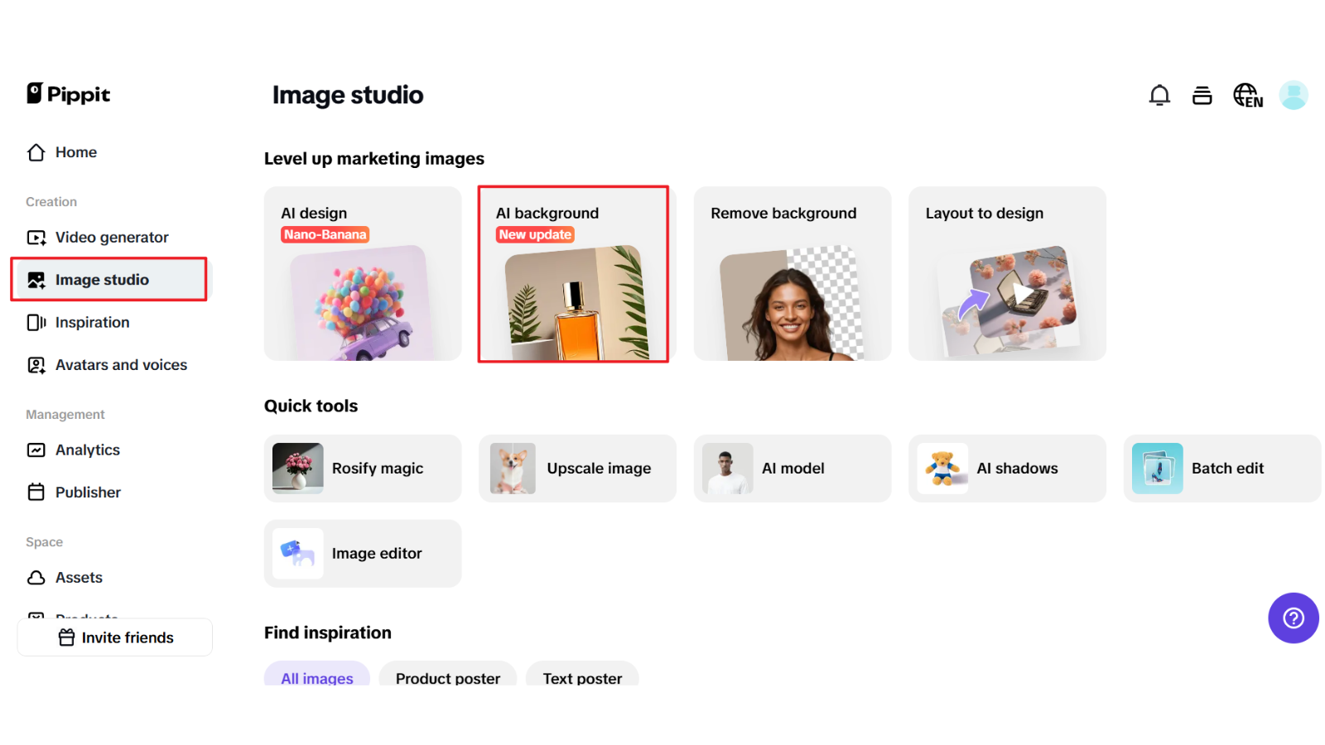Open Publisher calendar item
Viewport: 1325px width, 745px height.
point(88,493)
